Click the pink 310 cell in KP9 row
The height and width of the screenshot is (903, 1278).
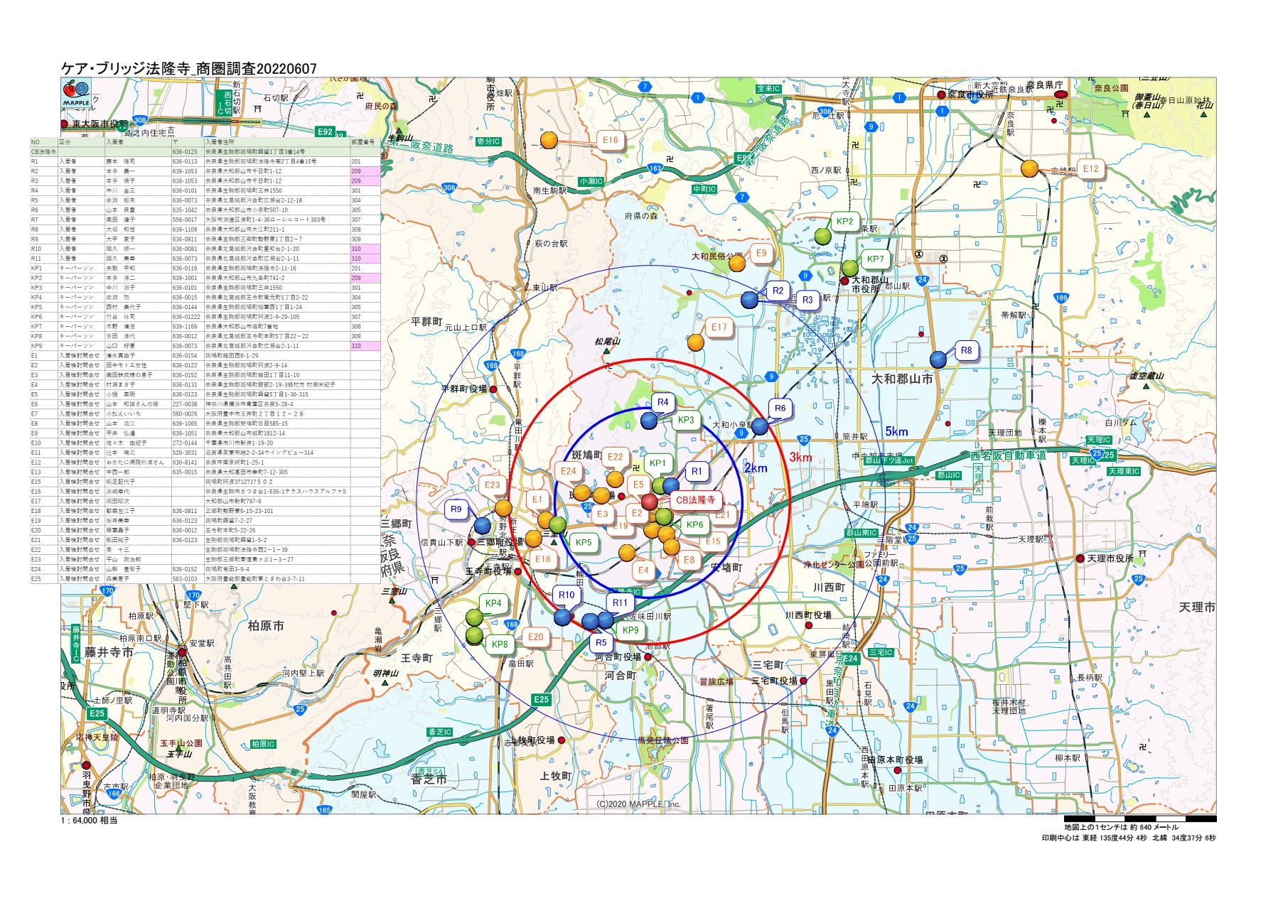[365, 346]
